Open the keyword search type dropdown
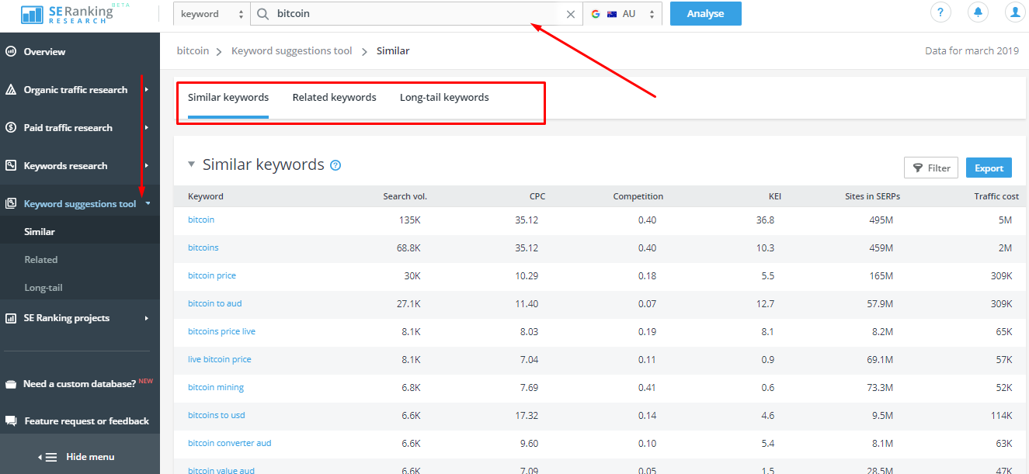The height and width of the screenshot is (474, 1029). click(x=211, y=14)
